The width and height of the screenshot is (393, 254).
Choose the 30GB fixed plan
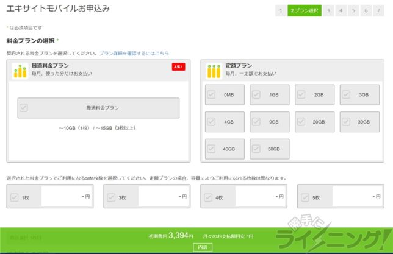(x=359, y=122)
